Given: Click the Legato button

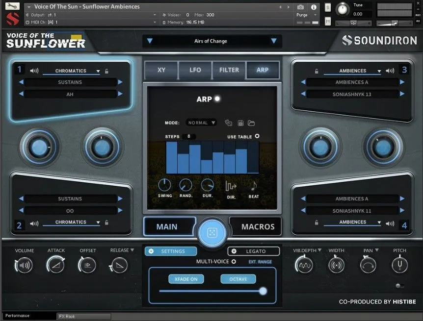Looking at the screenshot, I should [254, 251].
